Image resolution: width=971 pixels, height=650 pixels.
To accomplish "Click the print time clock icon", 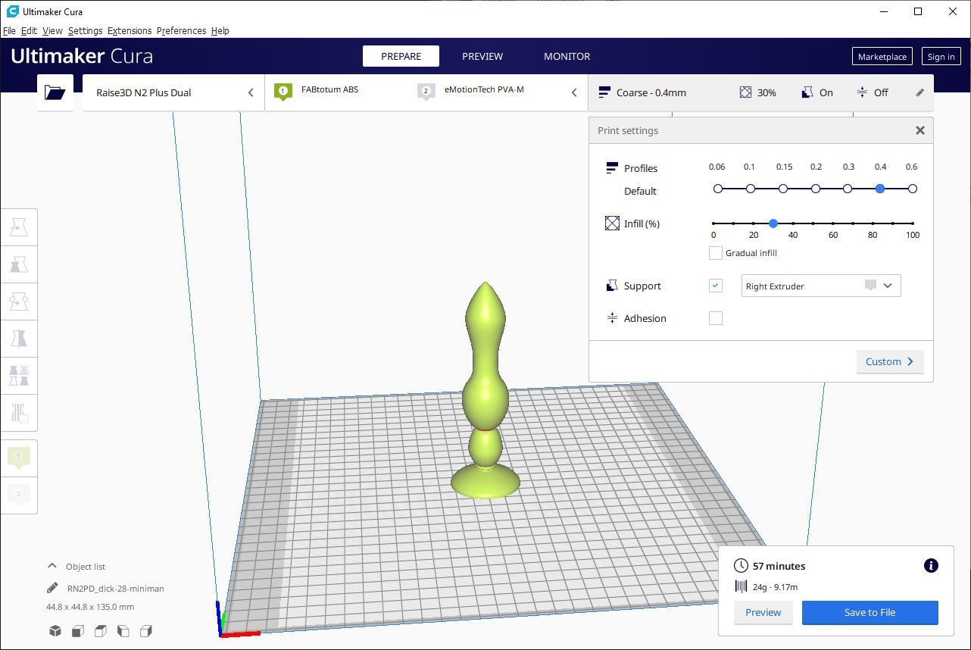I will pos(741,566).
